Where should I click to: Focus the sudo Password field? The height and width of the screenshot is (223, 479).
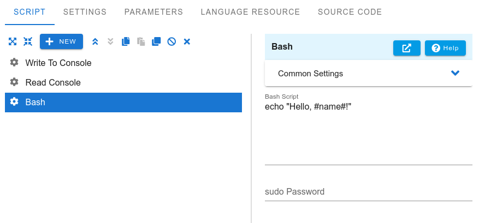pos(369,191)
